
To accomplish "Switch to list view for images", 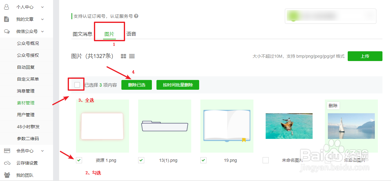I will (131, 56).
